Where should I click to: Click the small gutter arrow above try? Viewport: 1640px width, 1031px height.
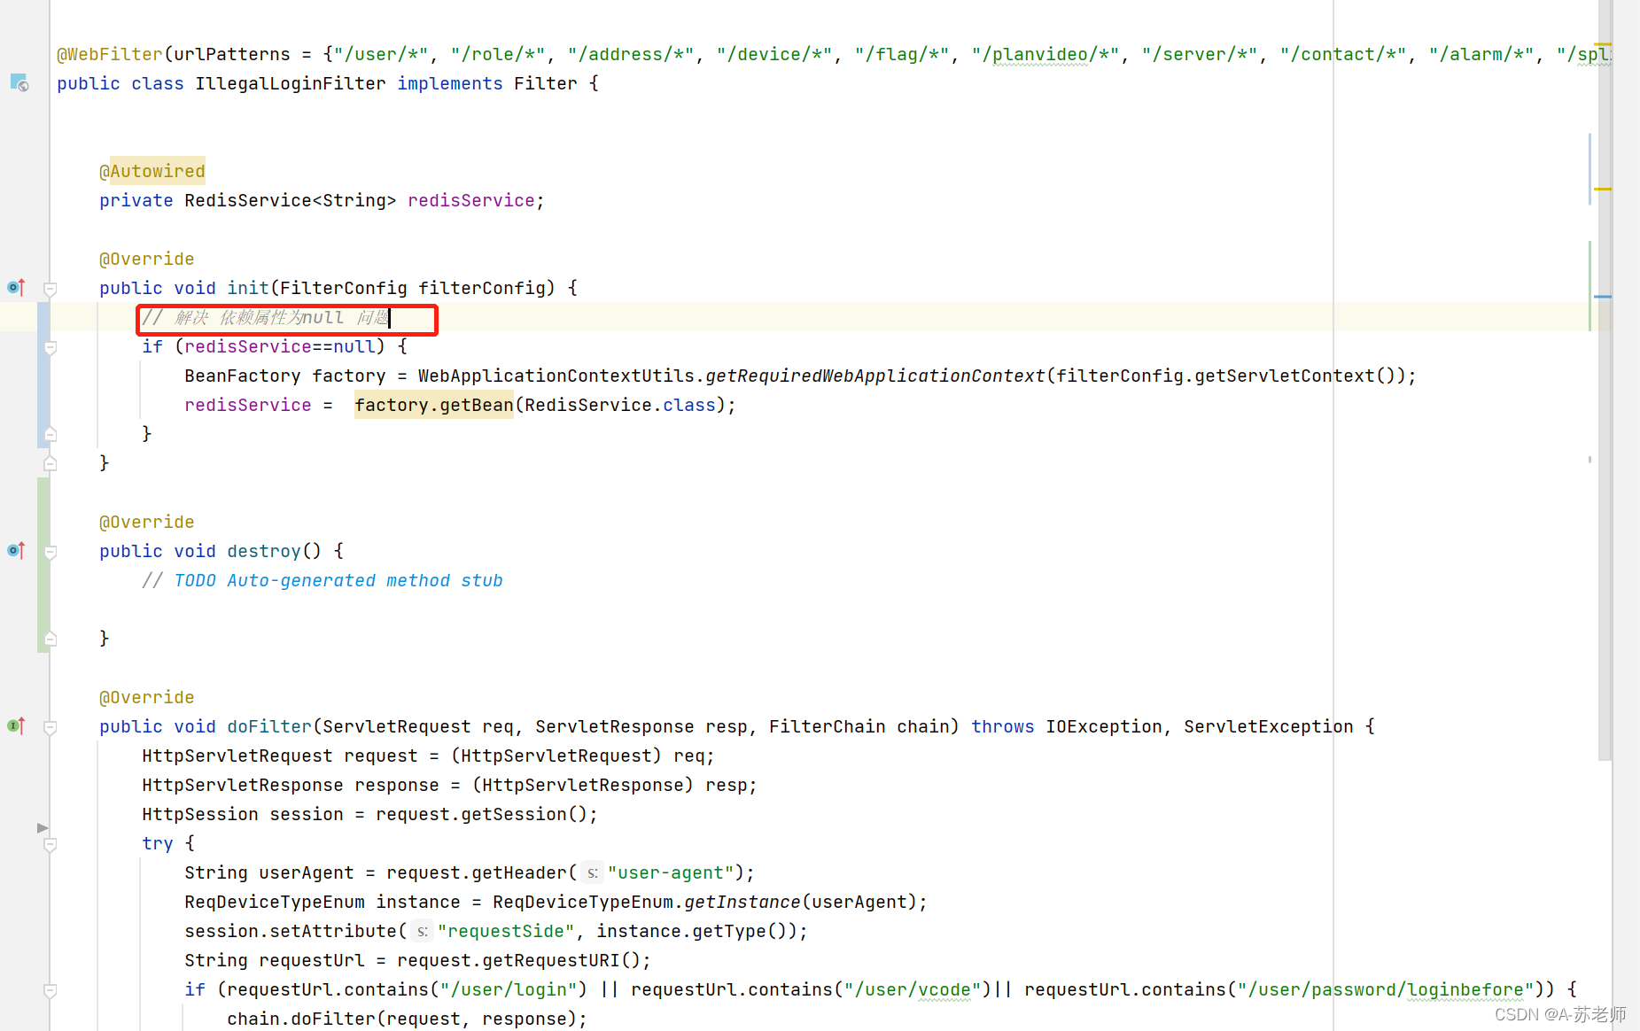(42, 827)
